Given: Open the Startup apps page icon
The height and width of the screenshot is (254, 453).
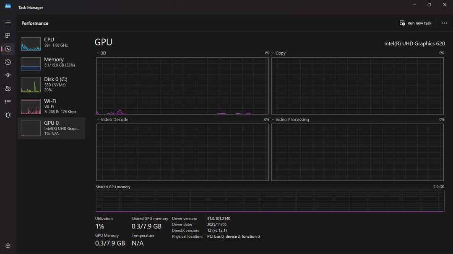Looking at the screenshot, I should (8, 75).
